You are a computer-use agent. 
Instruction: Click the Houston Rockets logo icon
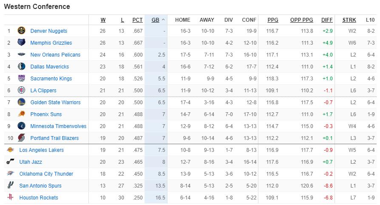[x=11, y=197]
